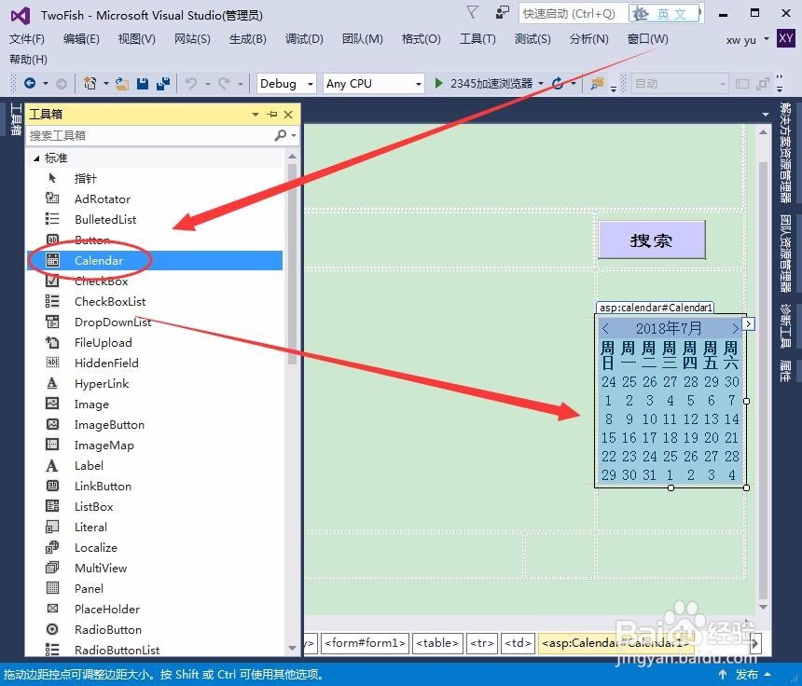Viewport: 802px width, 686px height.
Task: Select the Localize control in the toolbox
Action: click(x=154, y=547)
